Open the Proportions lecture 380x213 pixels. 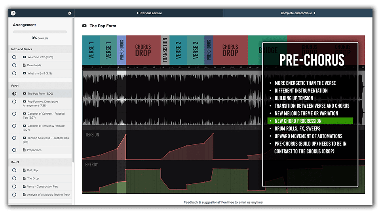click(x=34, y=150)
